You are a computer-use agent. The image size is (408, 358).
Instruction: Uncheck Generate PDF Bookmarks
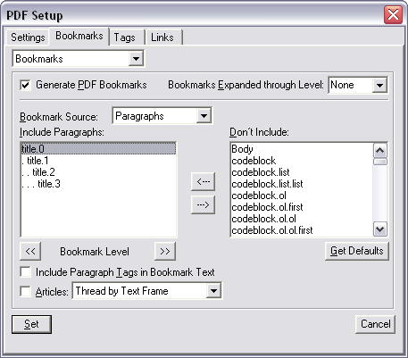(x=26, y=85)
